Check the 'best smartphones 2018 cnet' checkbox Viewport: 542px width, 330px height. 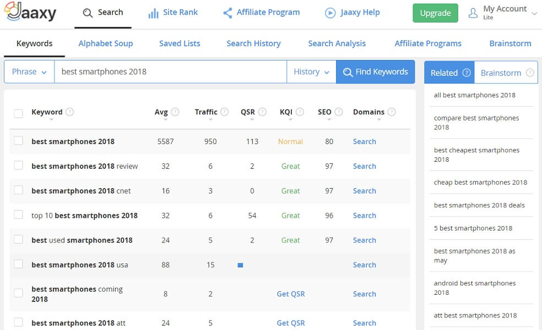coord(18,190)
